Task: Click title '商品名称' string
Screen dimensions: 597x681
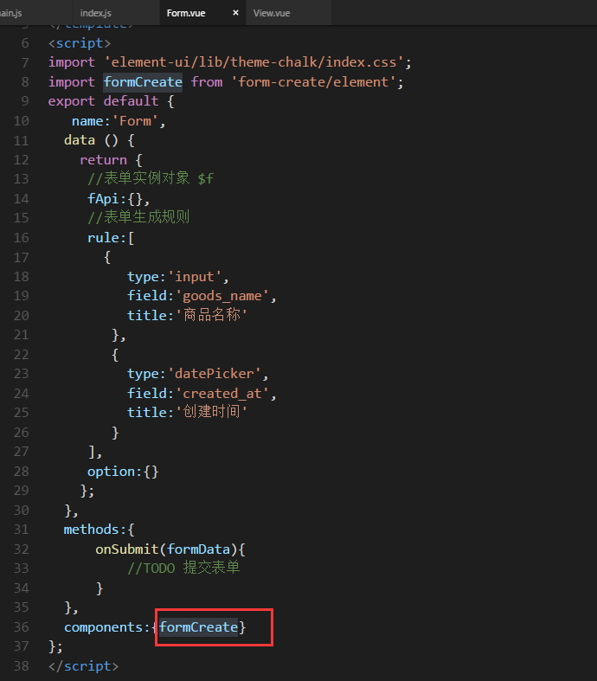Action: click(x=211, y=315)
